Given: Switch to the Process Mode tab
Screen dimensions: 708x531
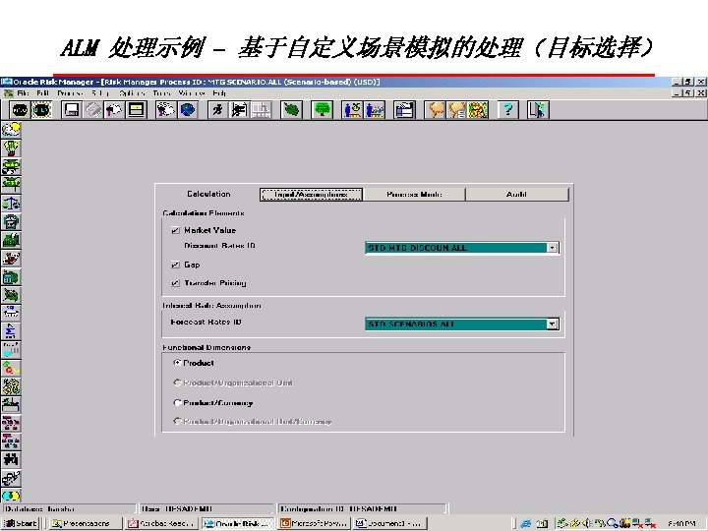Looking at the screenshot, I should tap(414, 194).
